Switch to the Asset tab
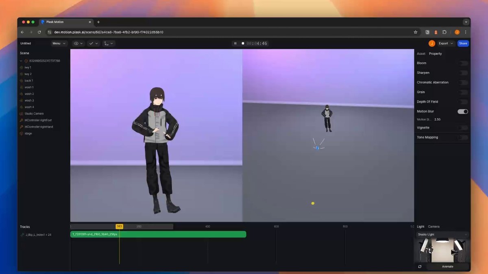This screenshot has height=274, width=488. [421, 54]
